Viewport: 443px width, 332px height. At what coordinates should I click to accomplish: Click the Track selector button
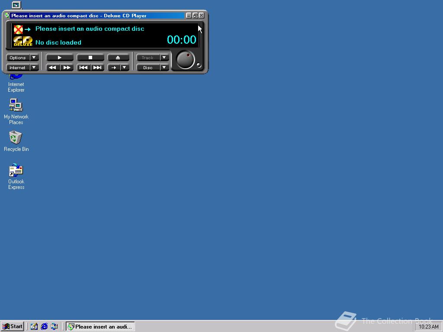(148, 57)
